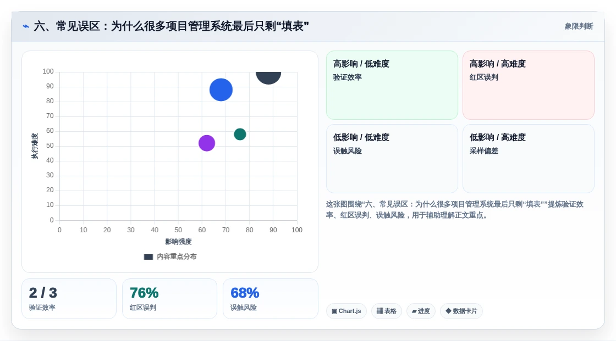Click the 红区误判 text in the red card
This screenshot has width=616, height=341.
pyautogui.click(x=483, y=77)
